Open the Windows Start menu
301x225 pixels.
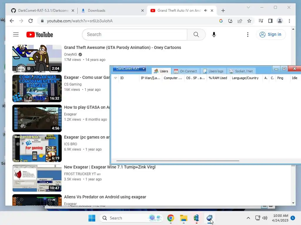coord(92,218)
